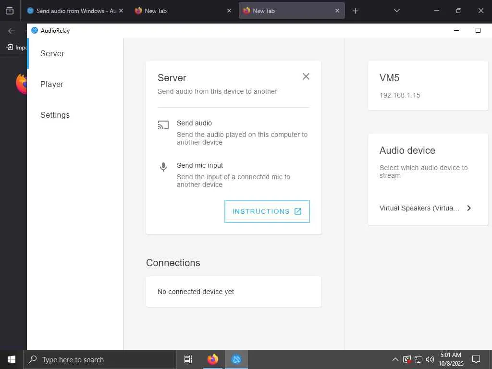Go back in Firefox browser
The image size is (492, 369).
pos(12,31)
